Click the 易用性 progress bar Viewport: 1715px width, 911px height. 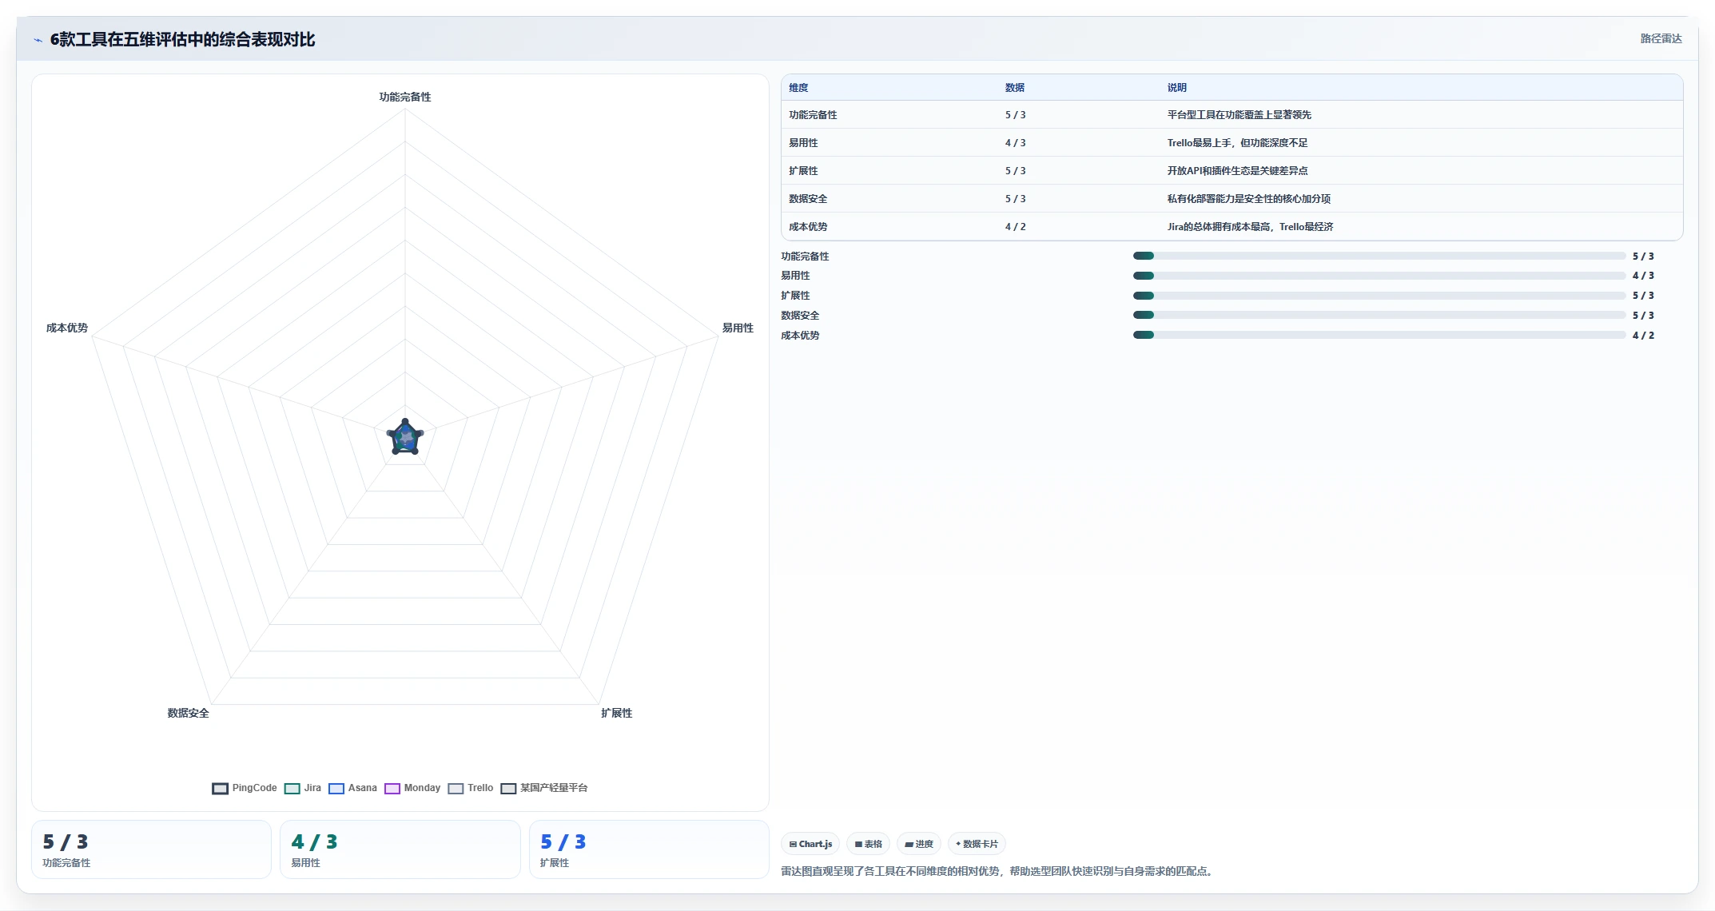point(1379,276)
